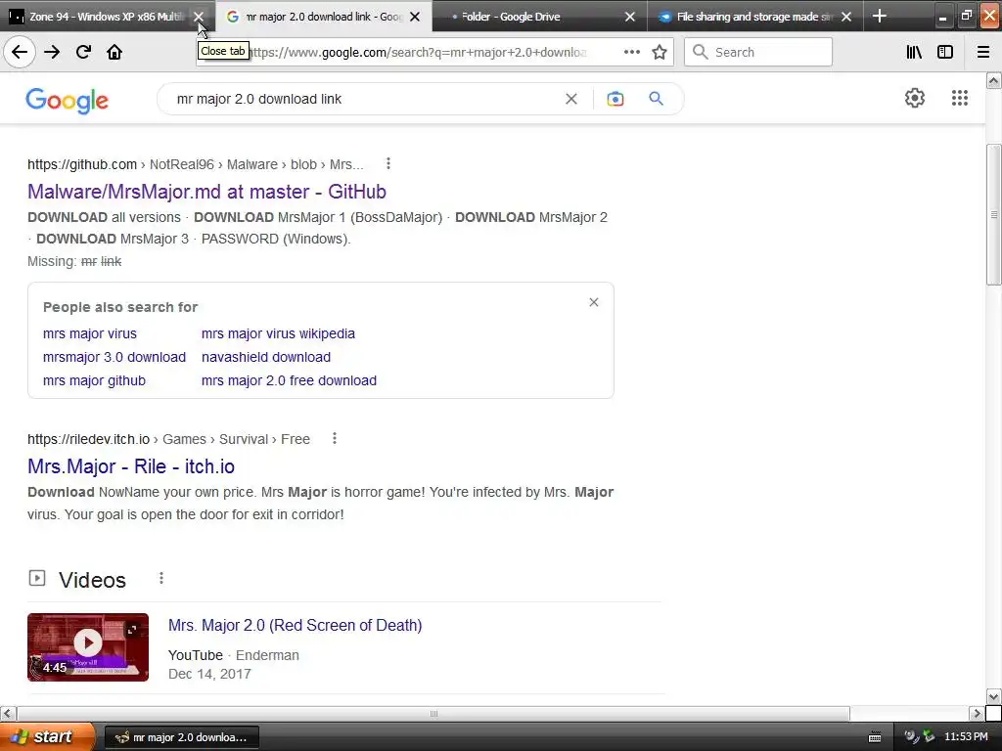Select mr major 2.0 taskbar window button
Viewport: 1002px width, 751px height.
click(181, 737)
